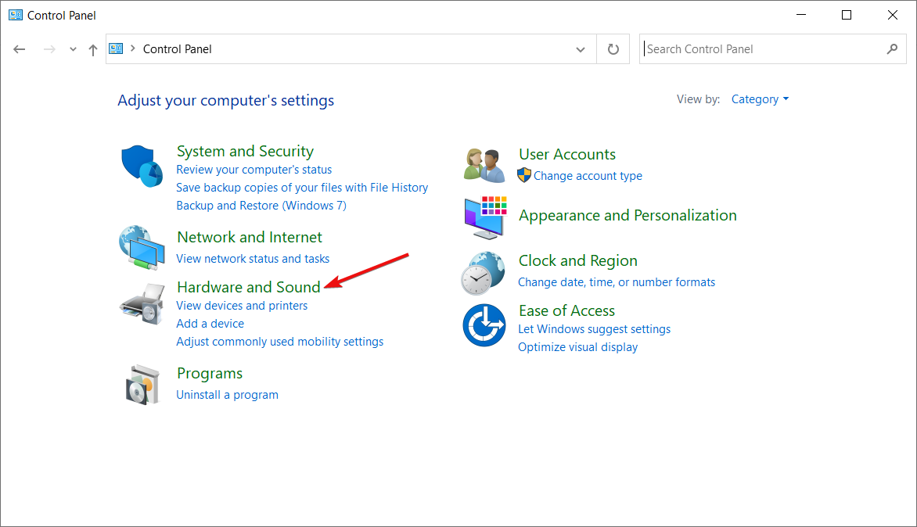Refresh the Control Panel view
Image resolution: width=917 pixels, height=527 pixels.
pyautogui.click(x=613, y=49)
